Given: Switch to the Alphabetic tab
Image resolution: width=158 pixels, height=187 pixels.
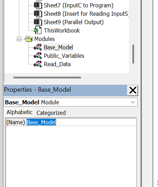Looking at the screenshot, I should 20,112.
